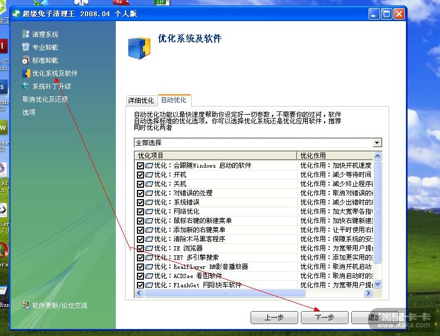The image size is (440, 336).
Task: Click item icon beside 优化：清除木马黑客程序
Action: (x=149, y=239)
